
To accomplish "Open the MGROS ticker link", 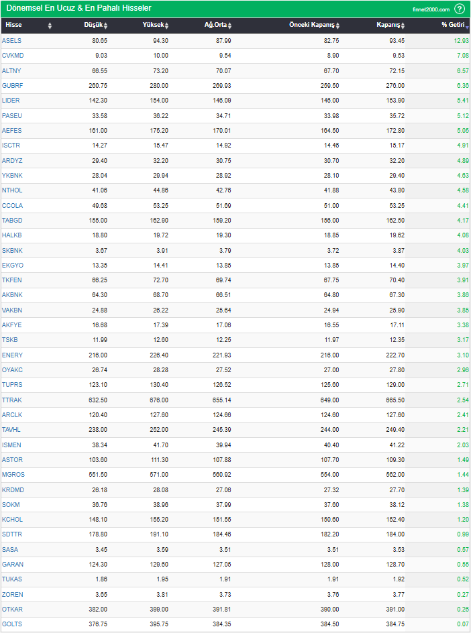I will pyautogui.click(x=13, y=475).
